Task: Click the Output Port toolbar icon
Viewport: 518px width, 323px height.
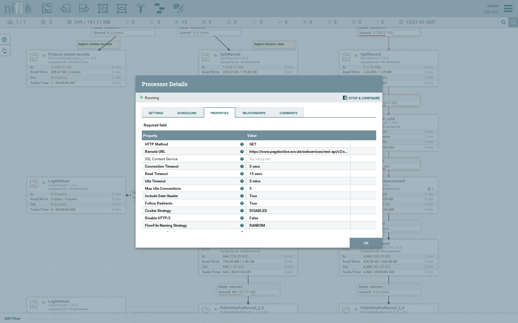Action: [84, 8]
